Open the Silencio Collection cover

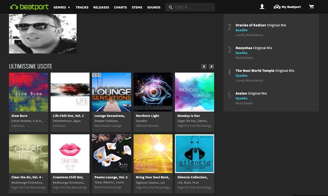(194, 153)
